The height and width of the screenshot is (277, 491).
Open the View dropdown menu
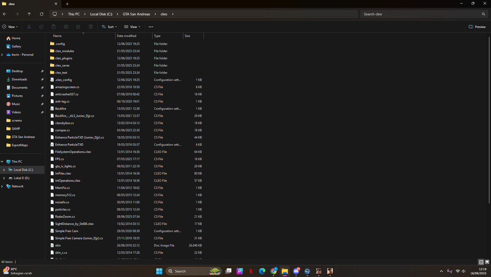point(132,27)
